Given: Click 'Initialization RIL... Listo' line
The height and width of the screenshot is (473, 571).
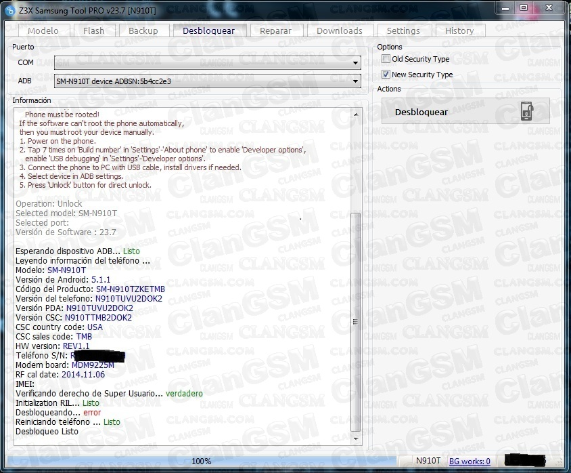Looking at the screenshot, I should click(58, 403).
